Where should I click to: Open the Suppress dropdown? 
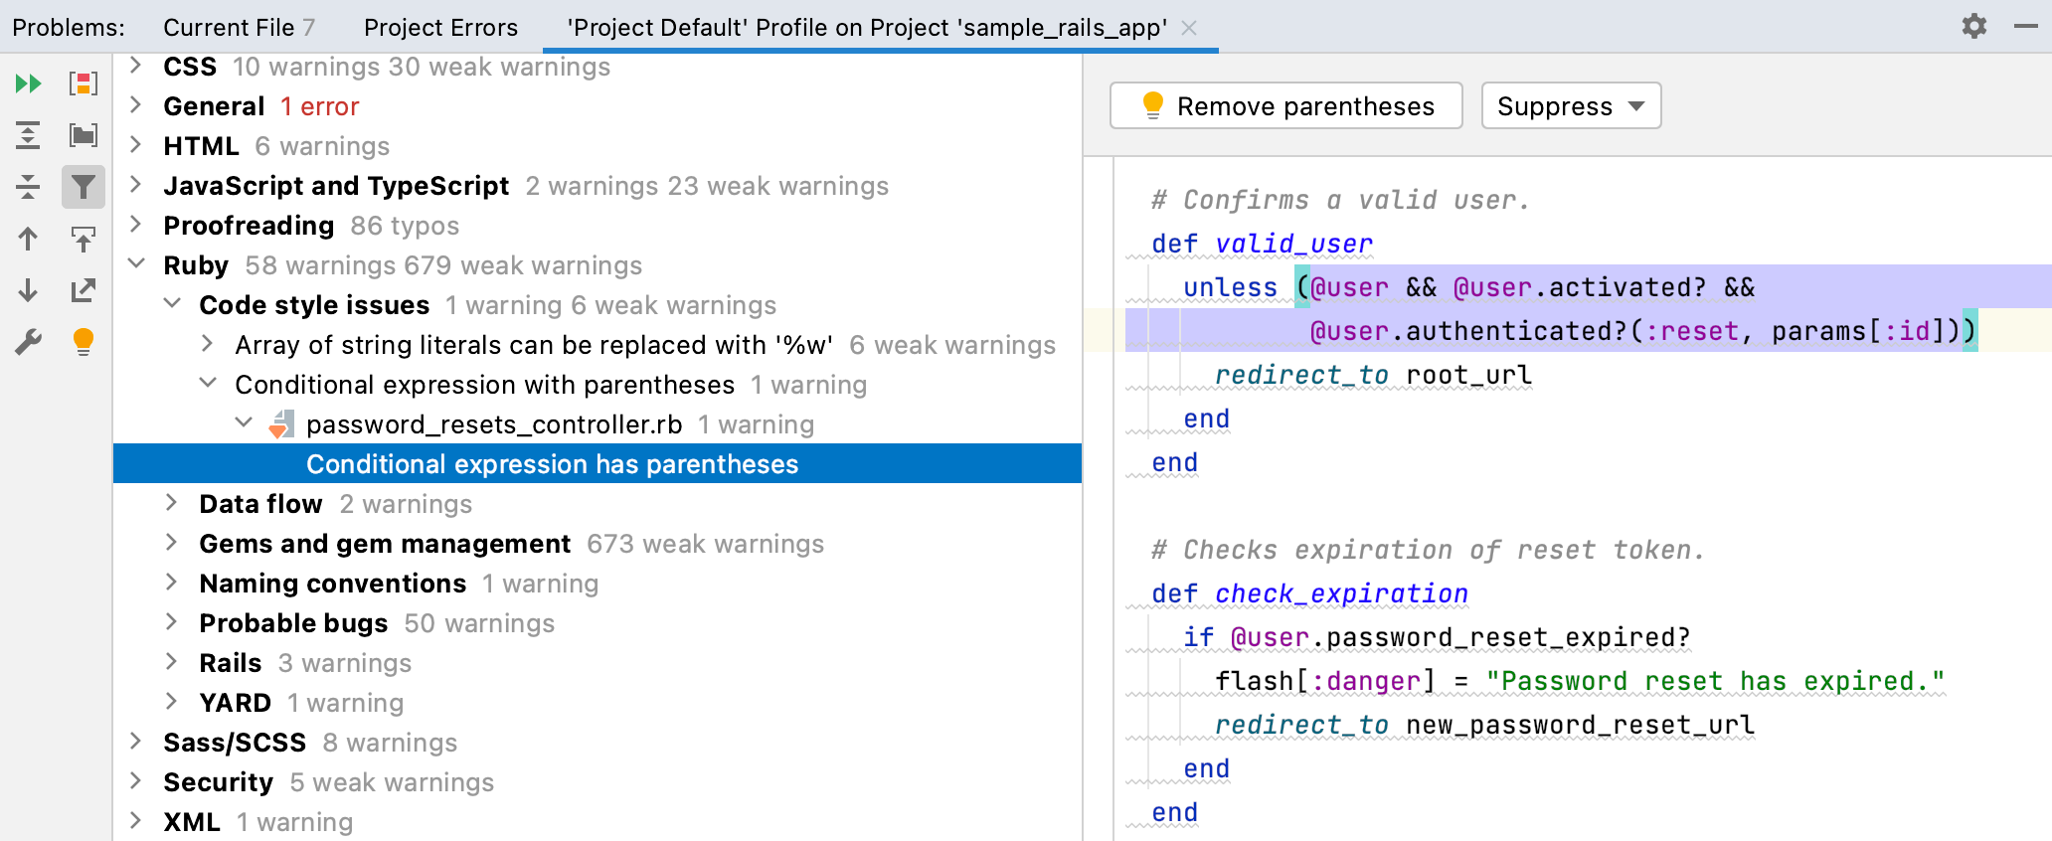click(x=1570, y=106)
